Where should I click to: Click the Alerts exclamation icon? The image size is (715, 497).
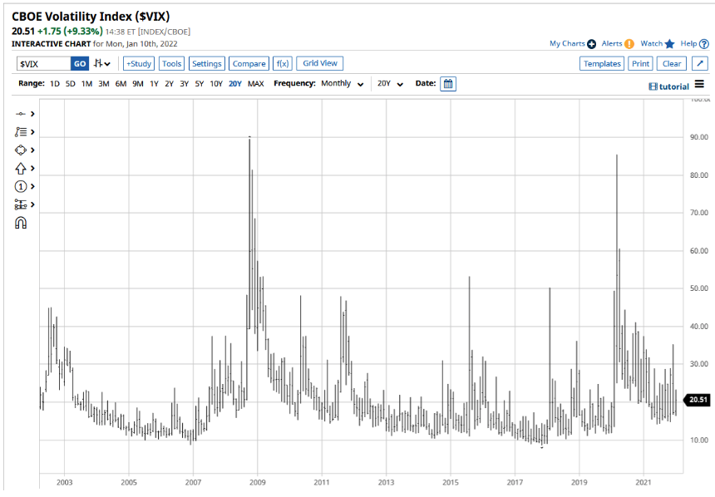[x=629, y=44]
